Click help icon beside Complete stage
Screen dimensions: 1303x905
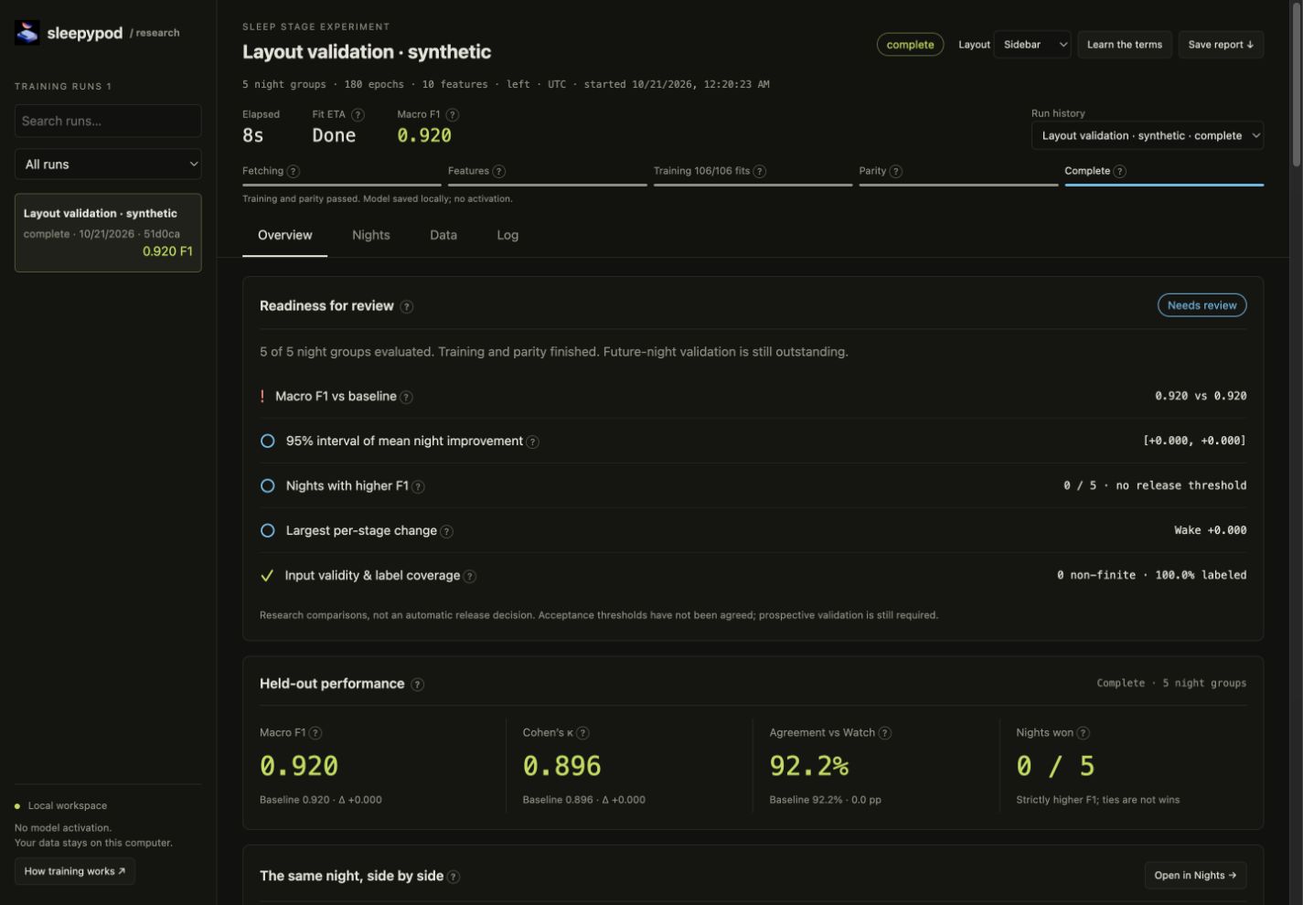[1119, 171]
